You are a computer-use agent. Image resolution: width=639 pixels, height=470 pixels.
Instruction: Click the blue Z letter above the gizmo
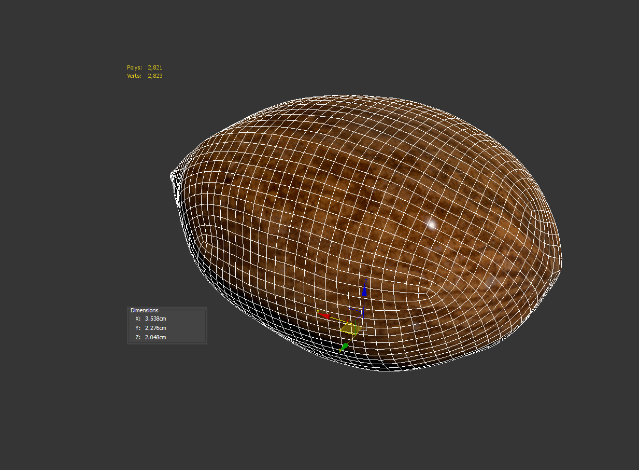pyautogui.click(x=365, y=280)
